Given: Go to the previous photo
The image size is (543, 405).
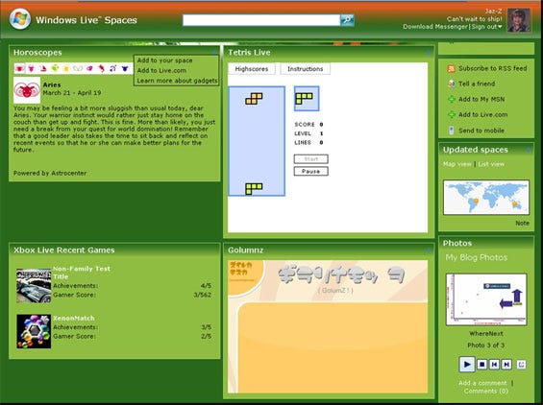Looking at the screenshot, I should coord(494,364).
